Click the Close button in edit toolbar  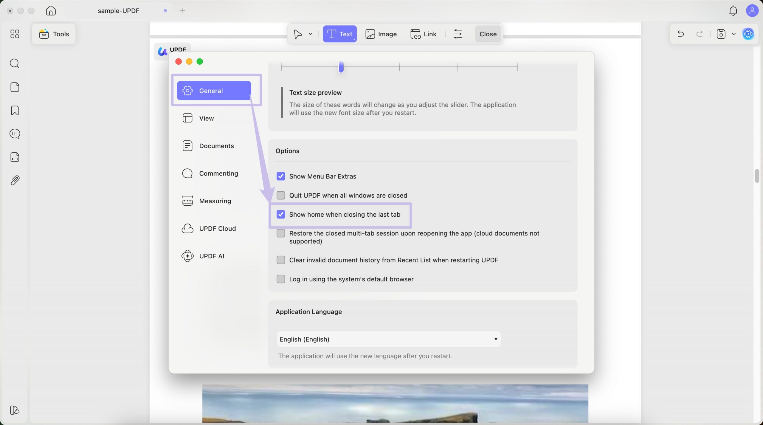488,34
